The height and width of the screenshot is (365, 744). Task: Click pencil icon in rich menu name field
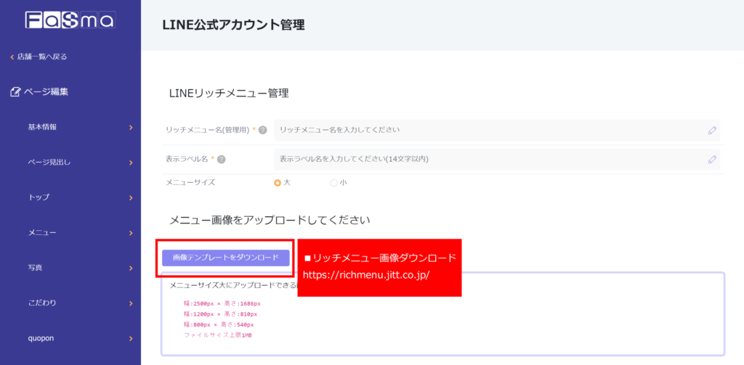click(712, 131)
